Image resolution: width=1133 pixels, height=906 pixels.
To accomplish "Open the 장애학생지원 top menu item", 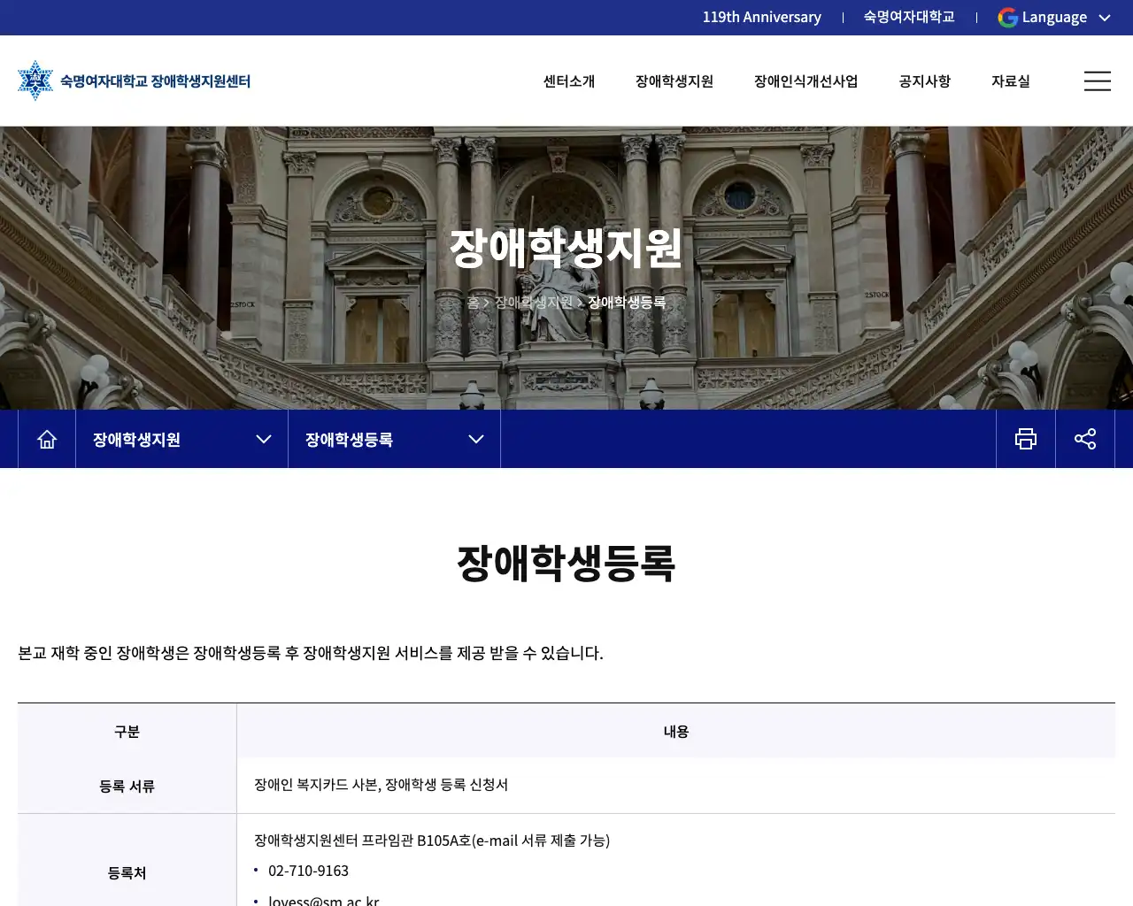I will (674, 81).
